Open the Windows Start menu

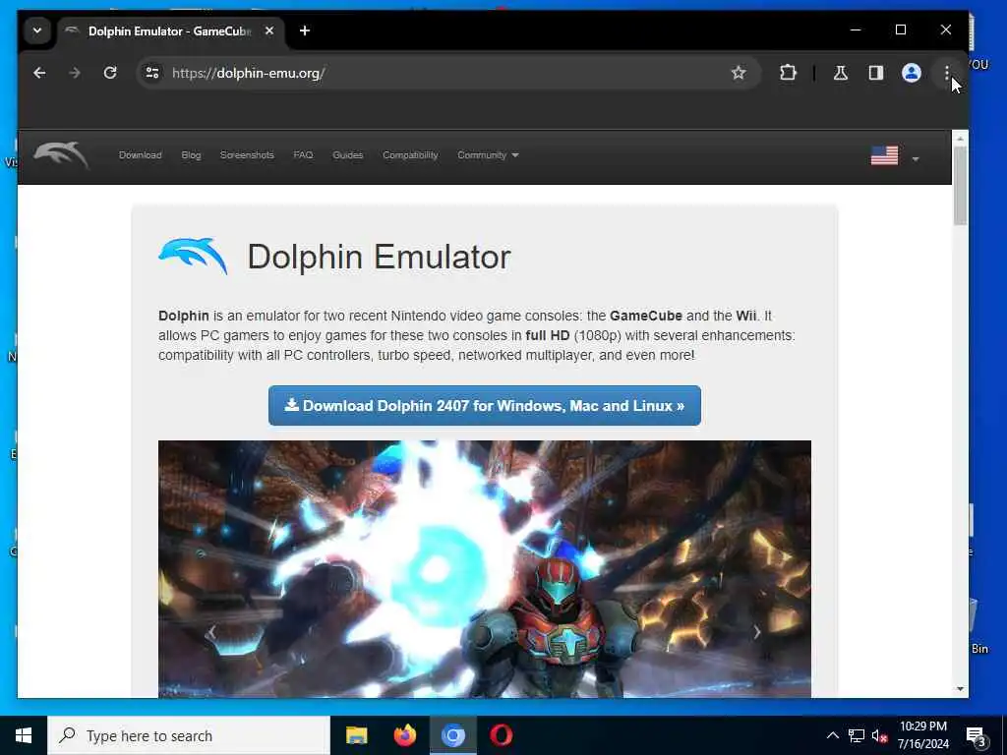24,735
